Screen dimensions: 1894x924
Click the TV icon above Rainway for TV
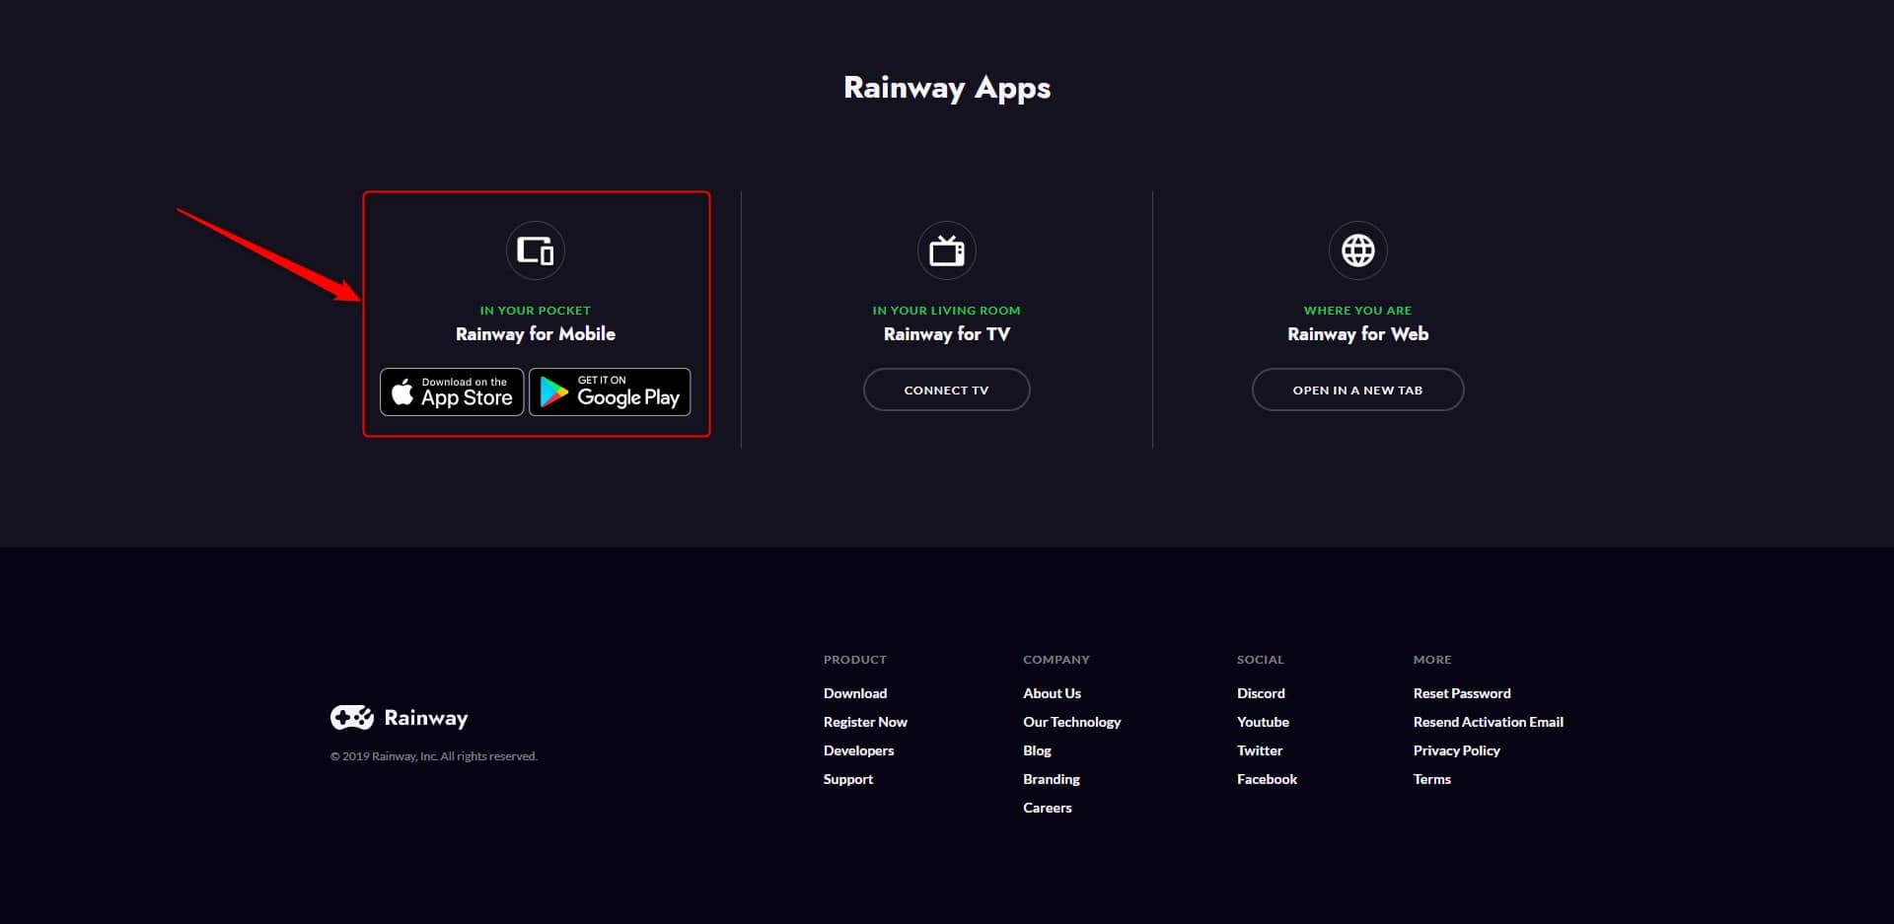(947, 250)
